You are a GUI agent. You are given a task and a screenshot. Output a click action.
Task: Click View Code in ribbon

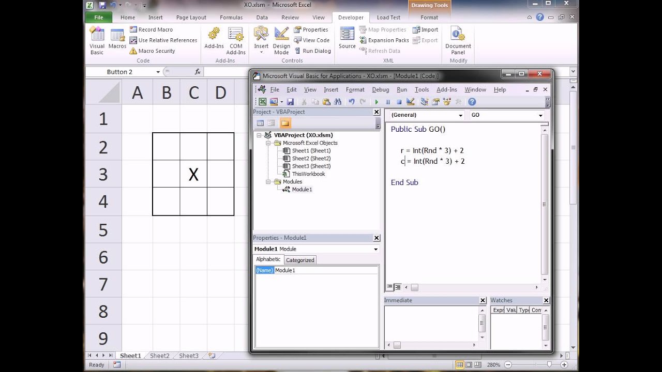(x=311, y=40)
